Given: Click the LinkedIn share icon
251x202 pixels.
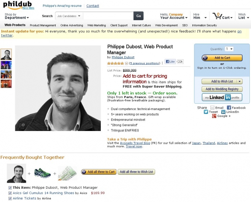Looking at the screenshot, I should coord(223,112).
